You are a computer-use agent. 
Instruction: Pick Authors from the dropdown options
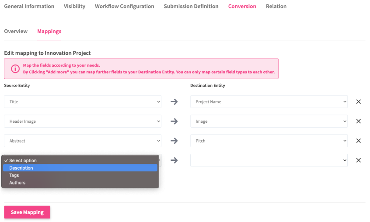pyautogui.click(x=17, y=183)
